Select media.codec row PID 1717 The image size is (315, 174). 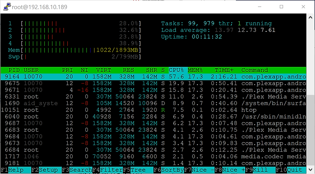(154, 157)
